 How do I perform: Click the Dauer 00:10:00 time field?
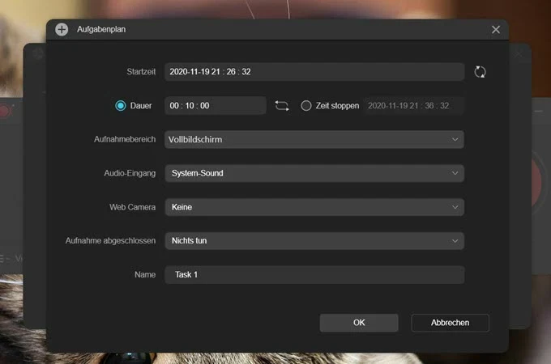[216, 105]
